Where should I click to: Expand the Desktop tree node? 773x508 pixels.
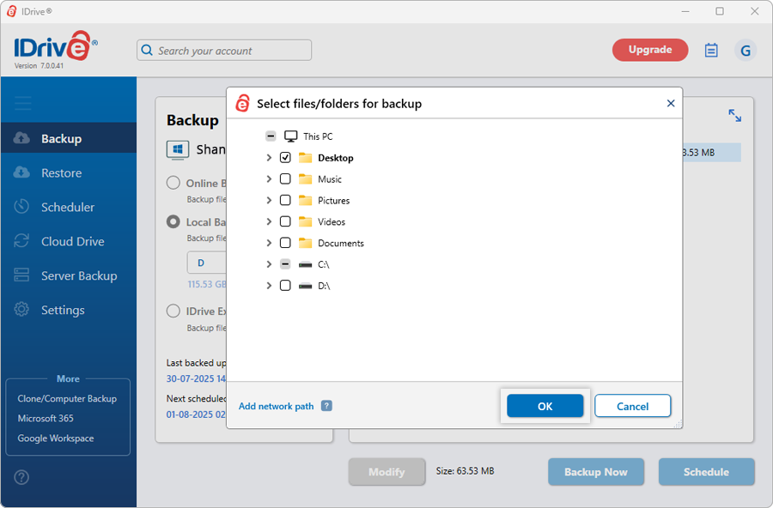pos(269,158)
